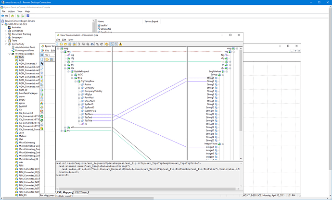Expand the dsCC node in source tree
The image size is (332, 200).
72,75
